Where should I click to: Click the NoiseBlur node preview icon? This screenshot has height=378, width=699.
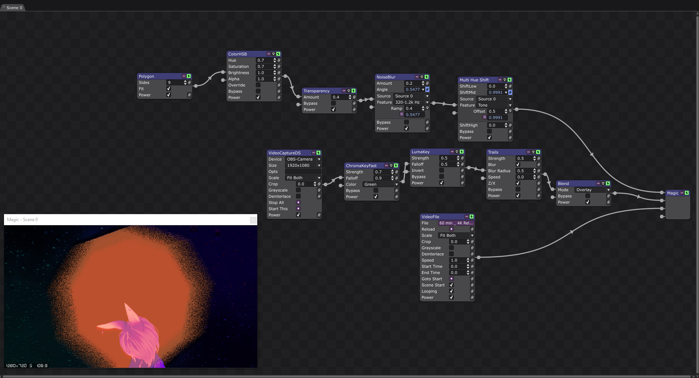click(422, 77)
